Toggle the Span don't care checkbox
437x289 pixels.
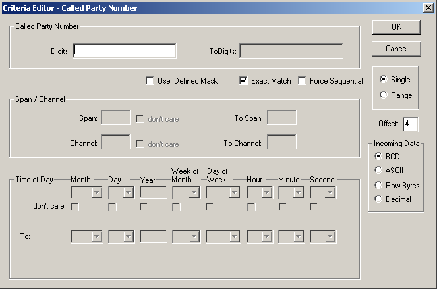click(140, 119)
